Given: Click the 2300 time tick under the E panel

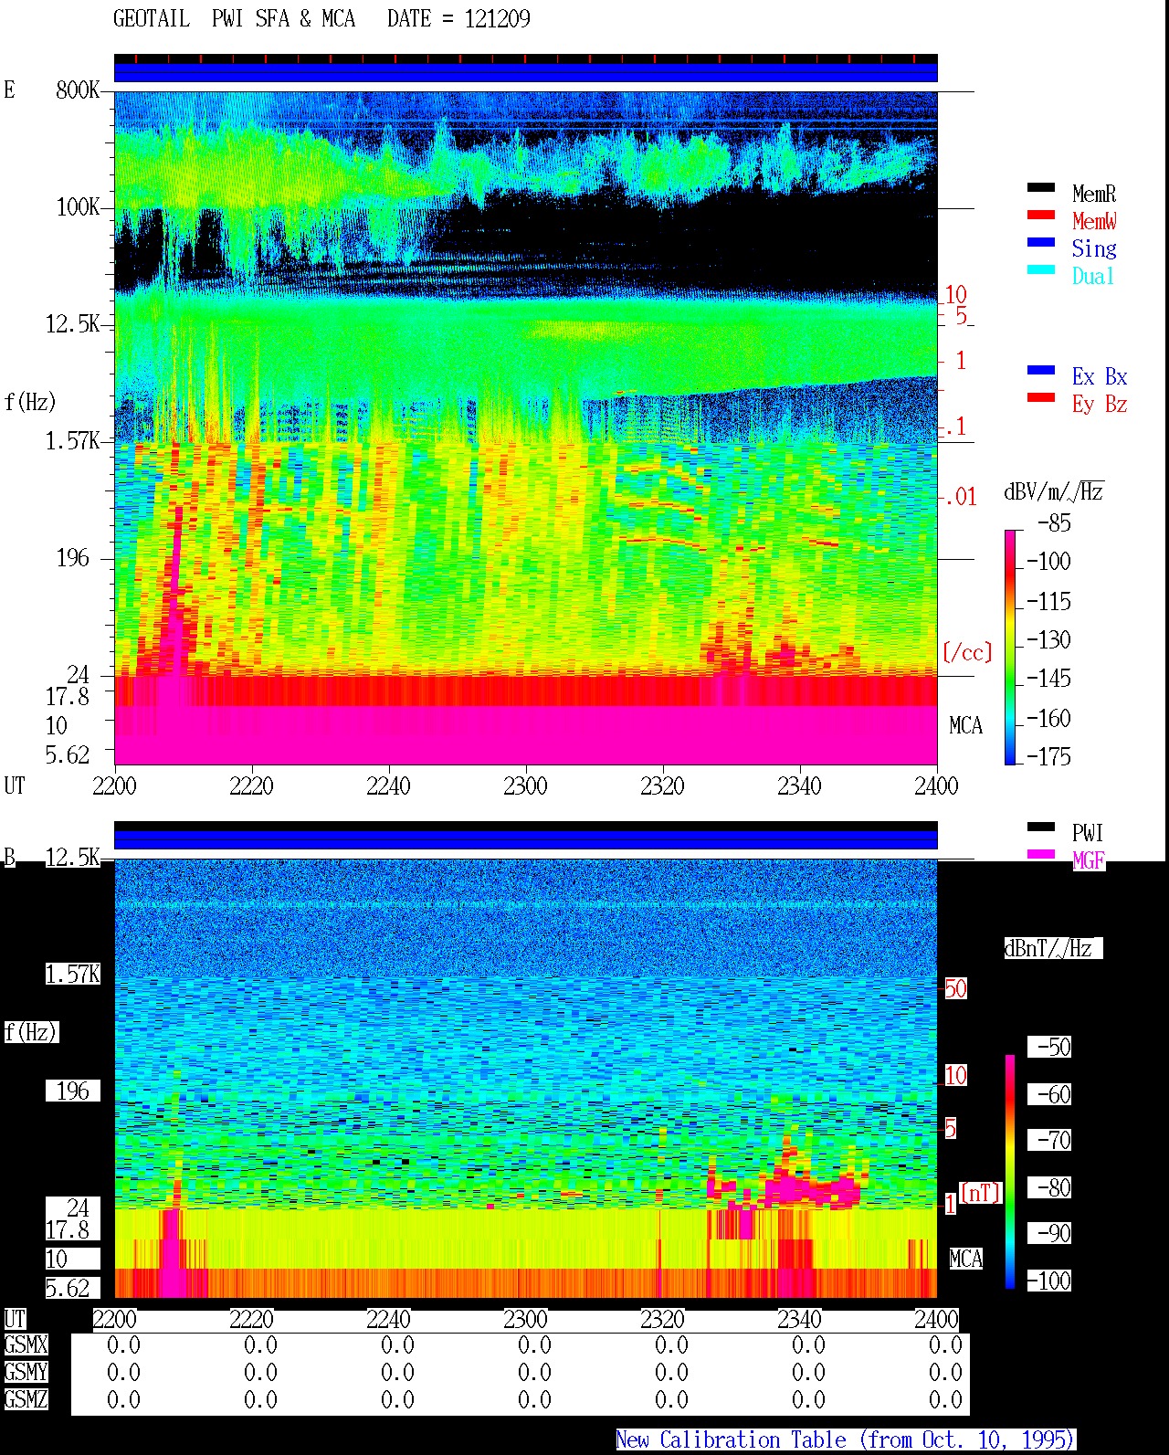Looking at the screenshot, I should pos(525,786).
